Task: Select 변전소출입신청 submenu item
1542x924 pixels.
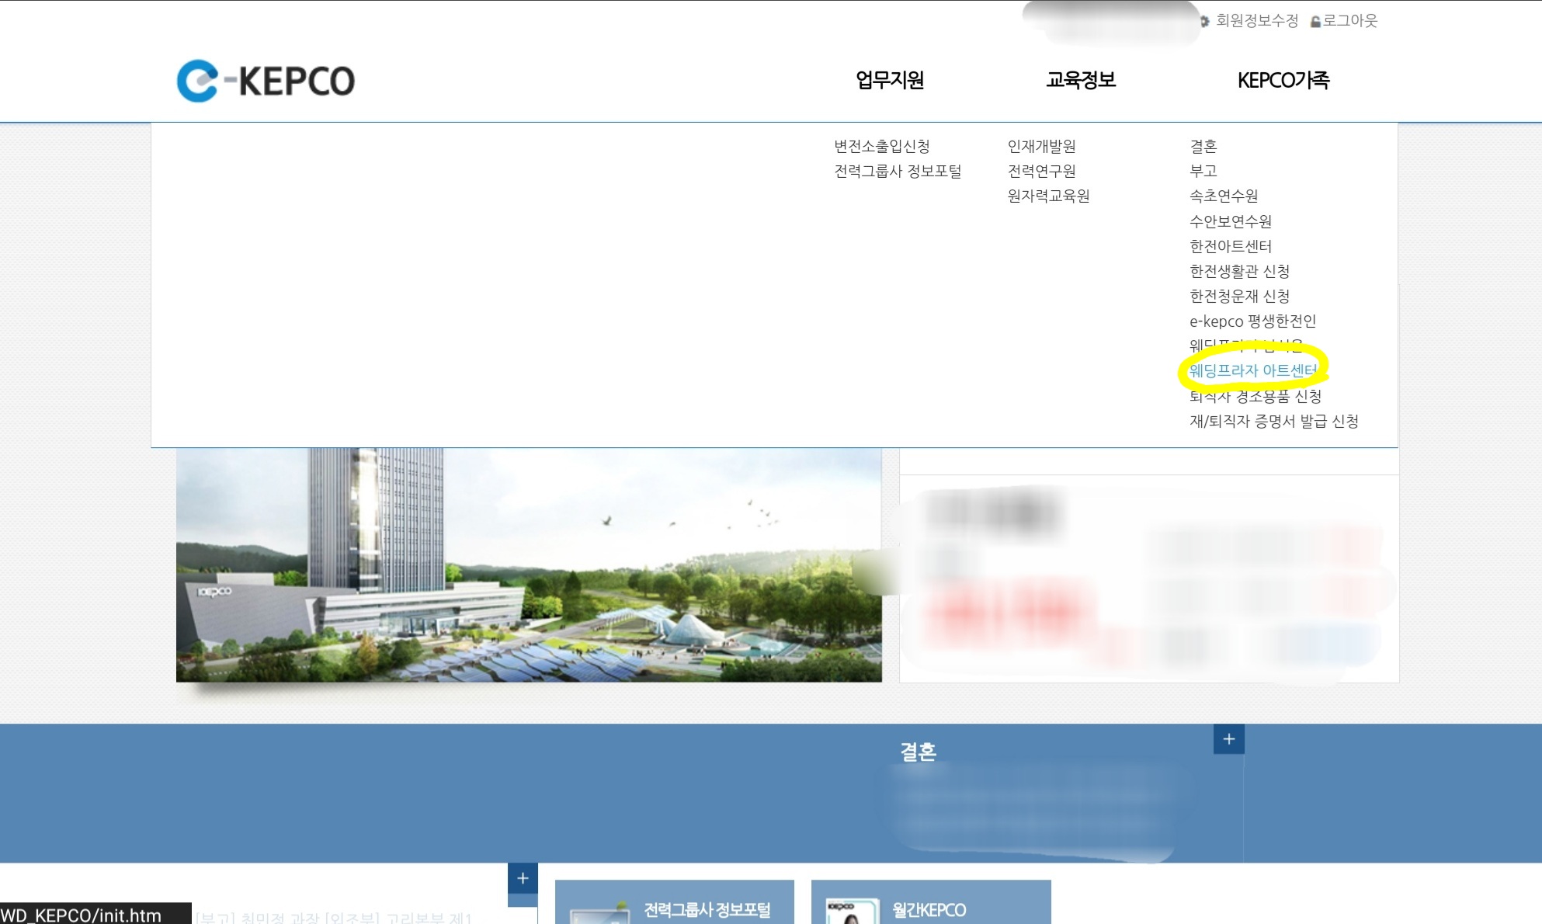Action: [x=882, y=146]
